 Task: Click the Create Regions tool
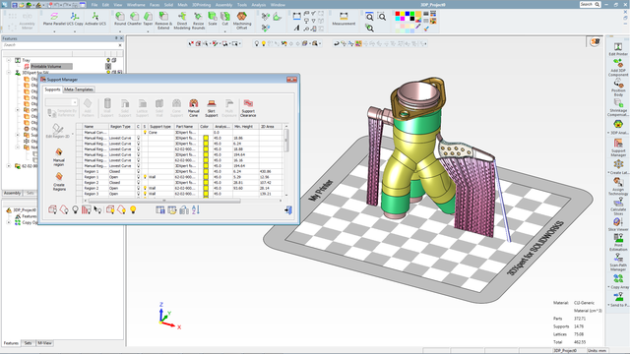[x=59, y=182]
